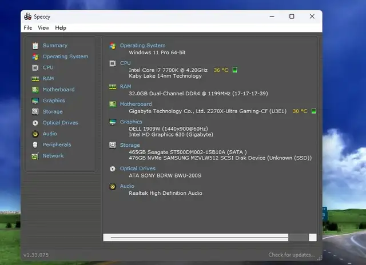
Task: Click the RAM heading link in the summary
Action: click(x=126, y=86)
